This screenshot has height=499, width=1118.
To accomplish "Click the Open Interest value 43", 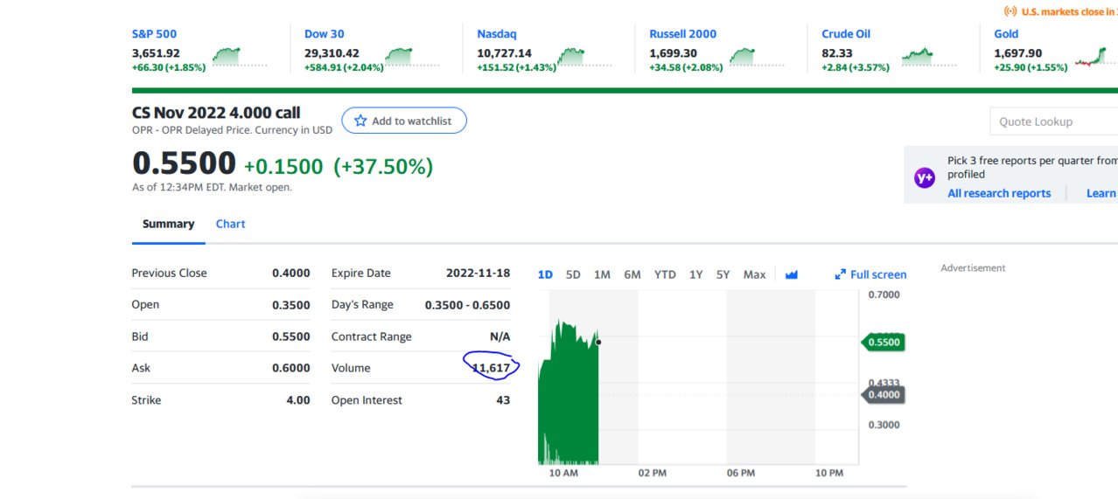I will pyautogui.click(x=503, y=400).
